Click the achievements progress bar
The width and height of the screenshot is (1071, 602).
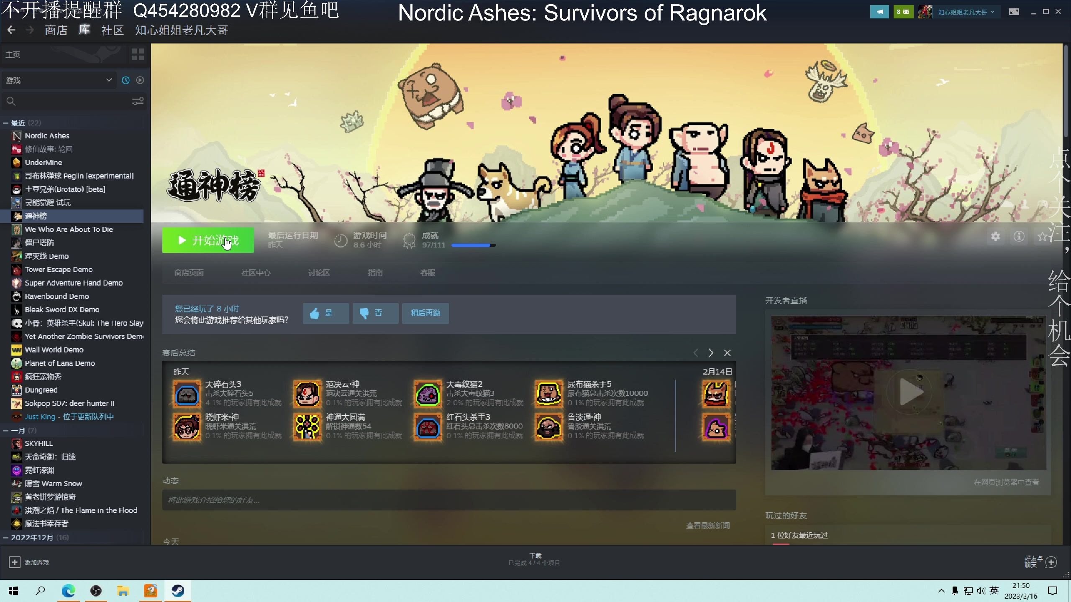(474, 245)
